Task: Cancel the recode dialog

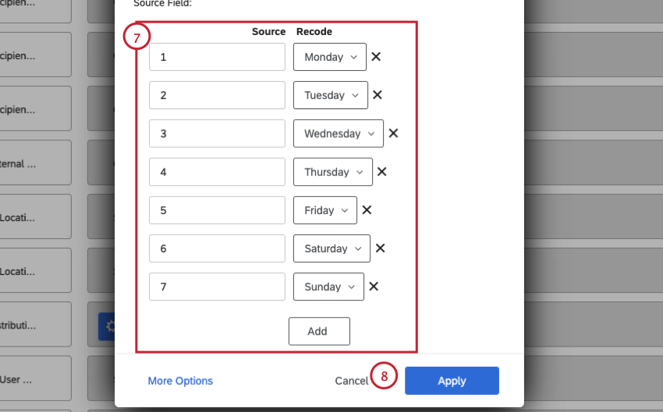Action: pos(351,381)
